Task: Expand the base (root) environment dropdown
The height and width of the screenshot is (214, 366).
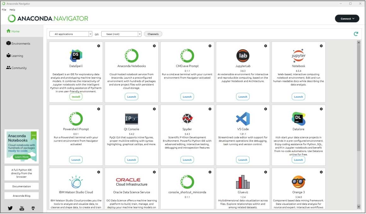Action: point(121,34)
